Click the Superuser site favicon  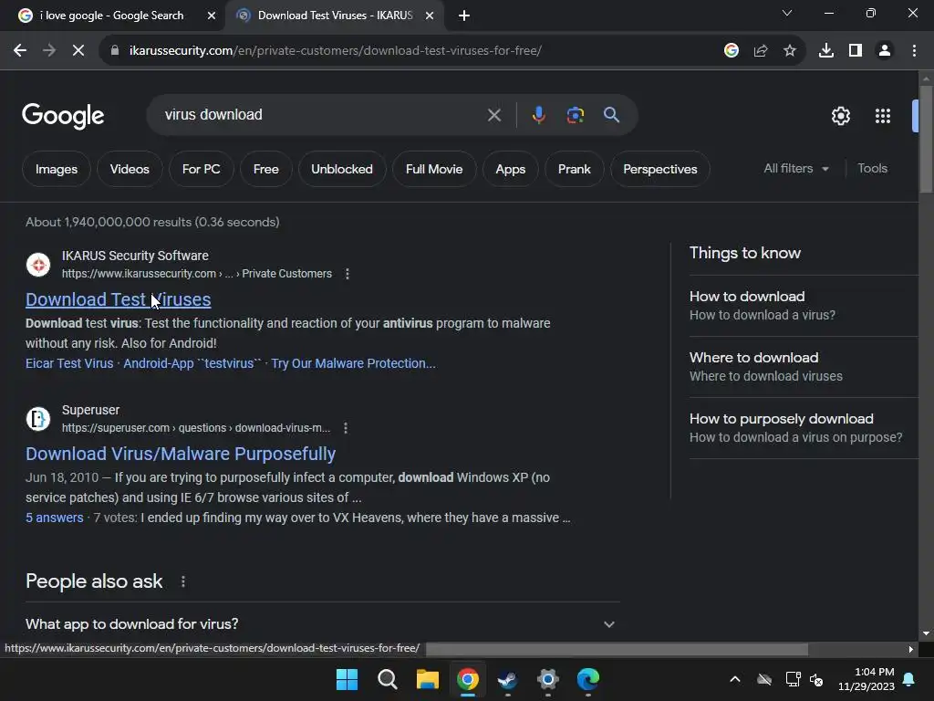tap(38, 418)
